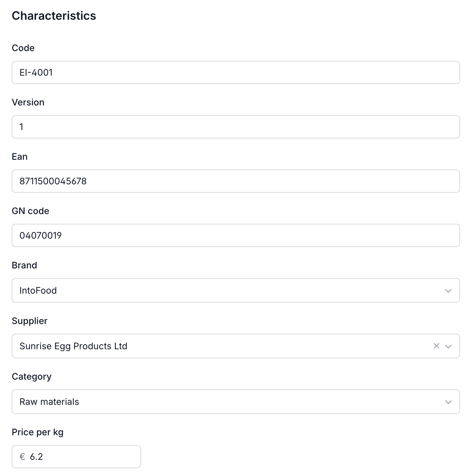Open the Brand selector showing IntoFood
The width and height of the screenshot is (471, 476).
tap(226, 290)
